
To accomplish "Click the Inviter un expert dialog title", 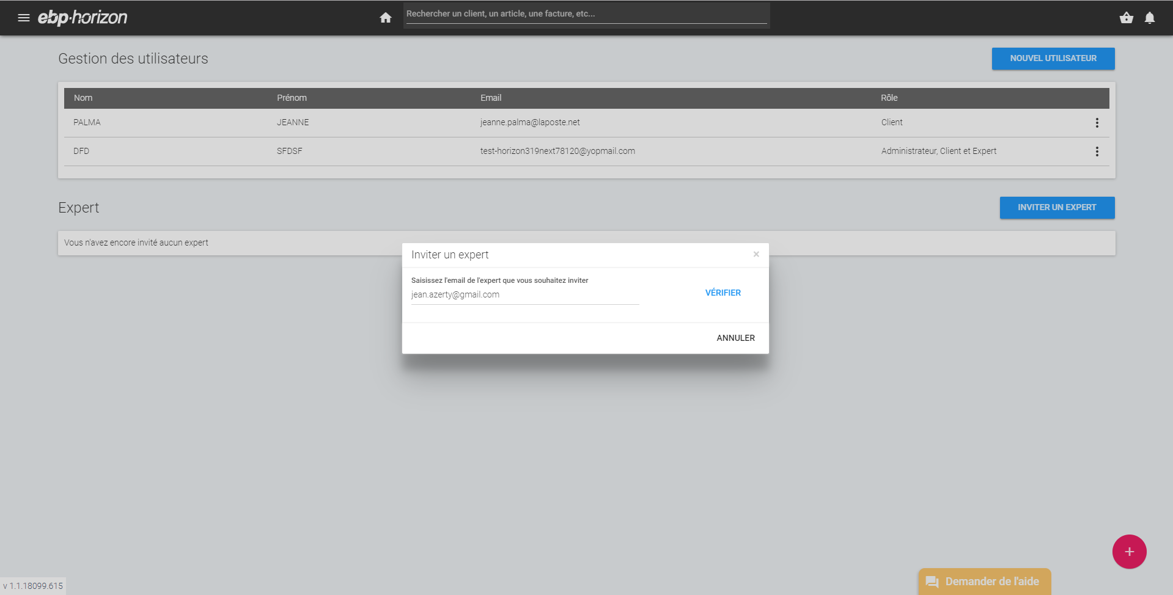I will 450,255.
